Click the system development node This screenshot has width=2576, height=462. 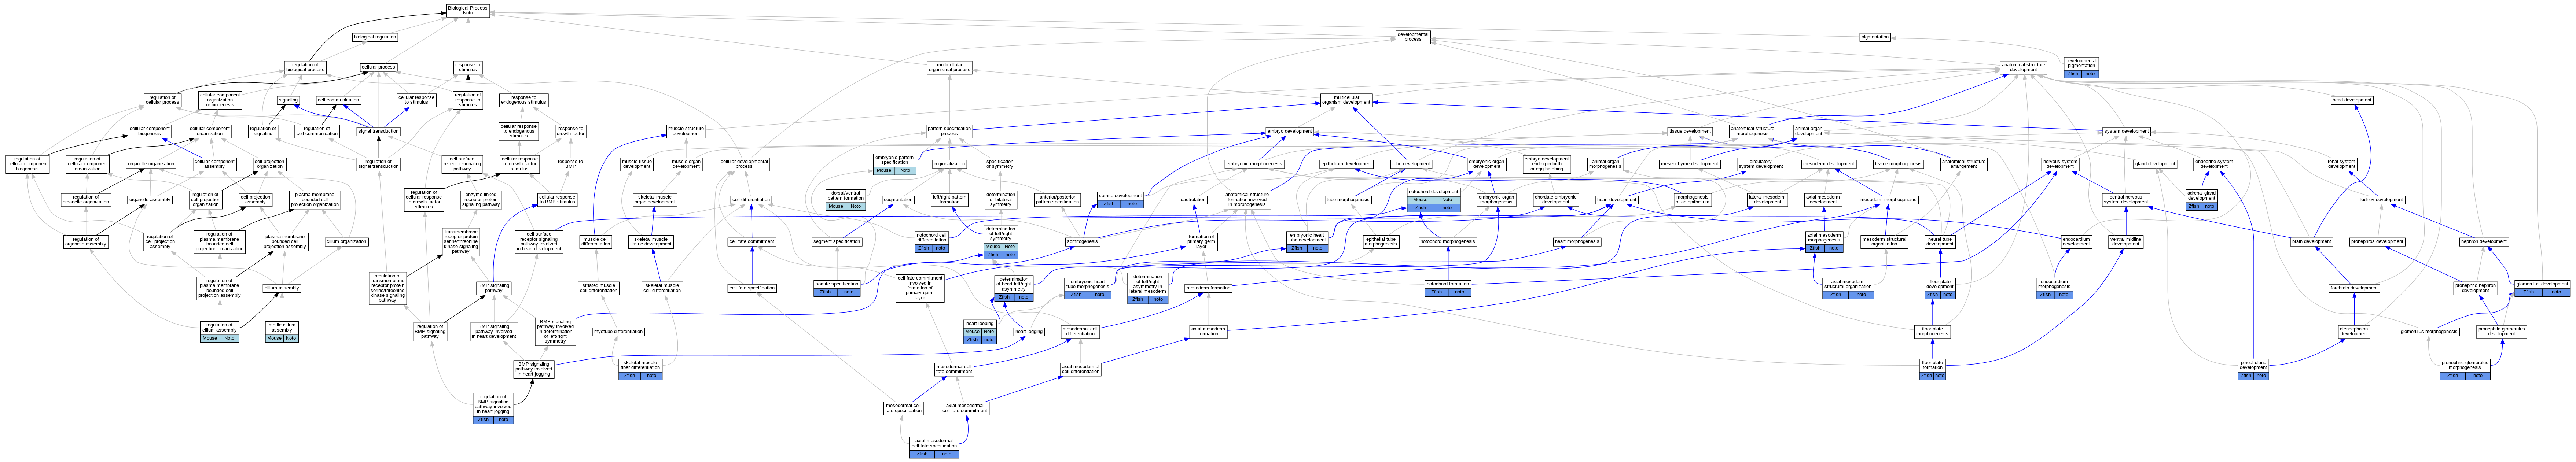click(2126, 131)
